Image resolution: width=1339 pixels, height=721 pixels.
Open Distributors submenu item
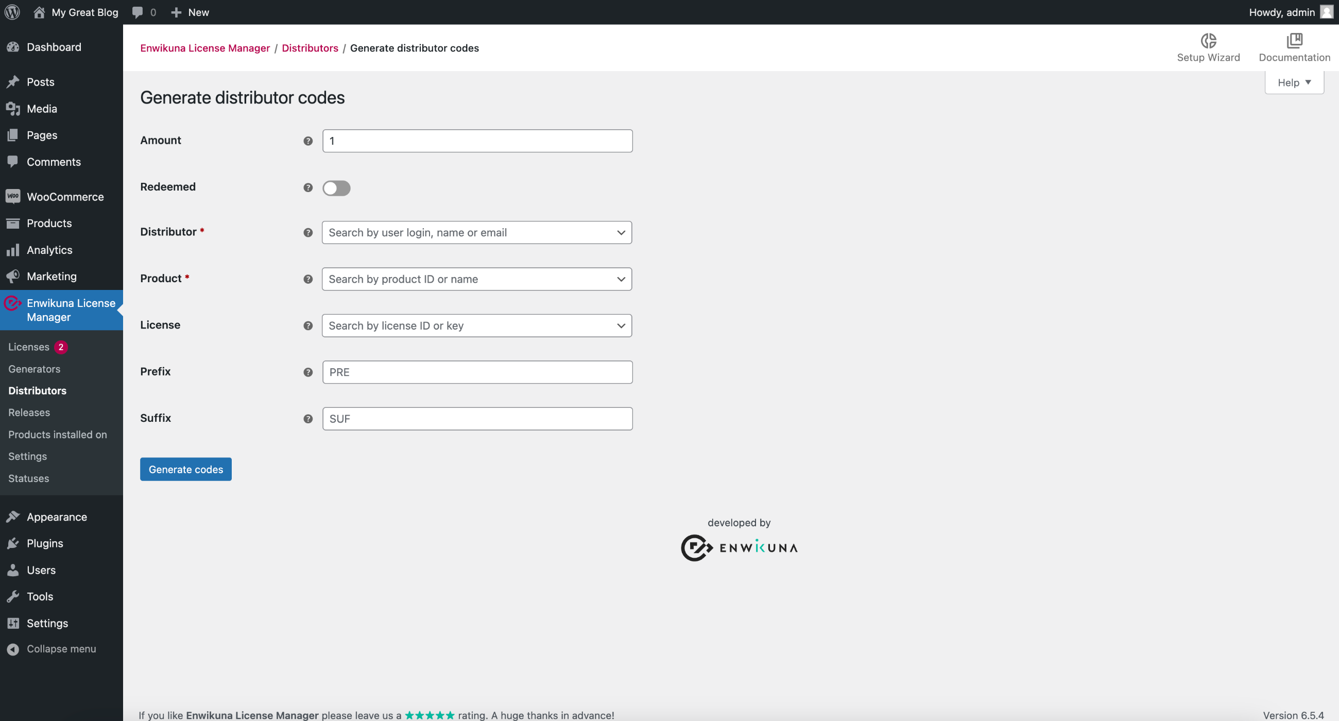point(38,390)
